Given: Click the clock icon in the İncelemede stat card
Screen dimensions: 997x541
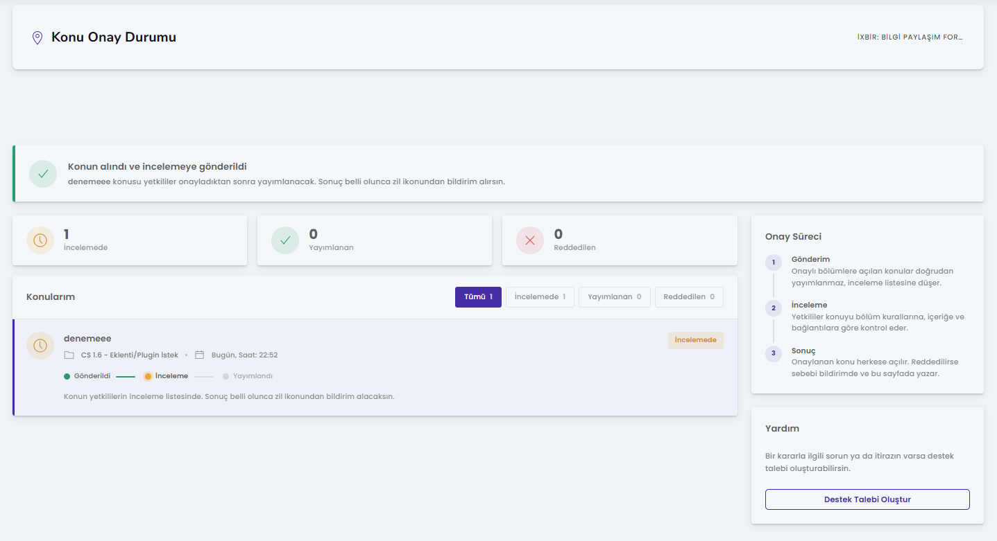Looking at the screenshot, I should pyautogui.click(x=40, y=240).
